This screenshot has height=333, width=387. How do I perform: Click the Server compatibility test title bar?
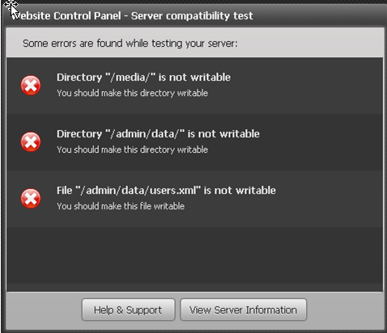193,15
